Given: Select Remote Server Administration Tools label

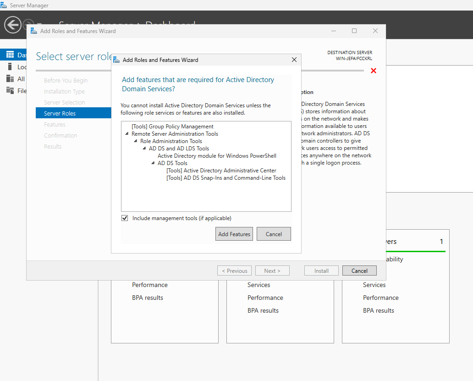Looking at the screenshot, I should point(175,133).
